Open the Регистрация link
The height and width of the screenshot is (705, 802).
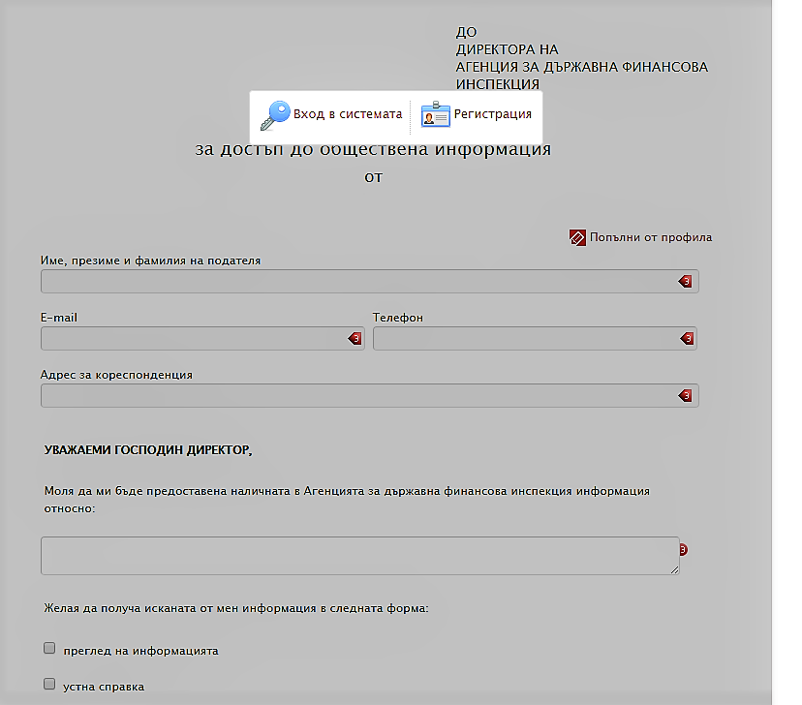click(493, 114)
